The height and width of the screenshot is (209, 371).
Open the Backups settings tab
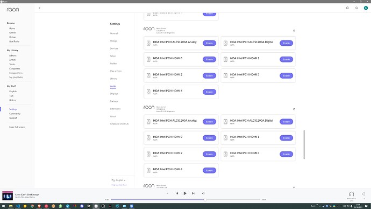114,101
